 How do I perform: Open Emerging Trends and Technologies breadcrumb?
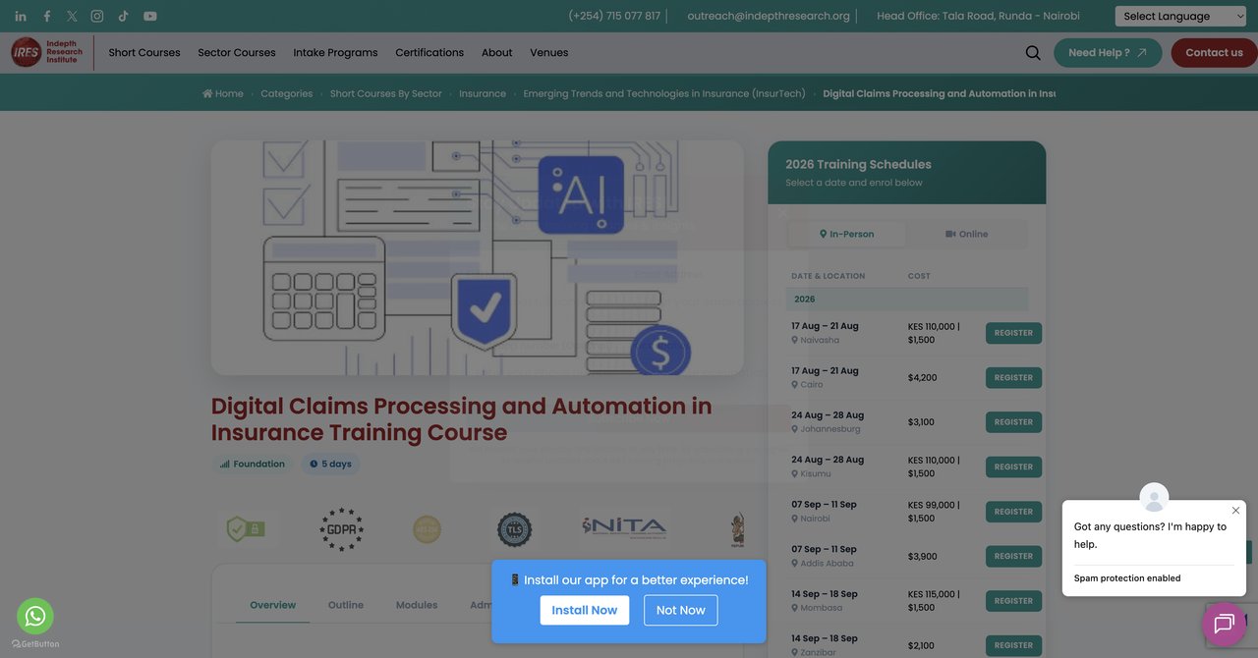pos(664,93)
